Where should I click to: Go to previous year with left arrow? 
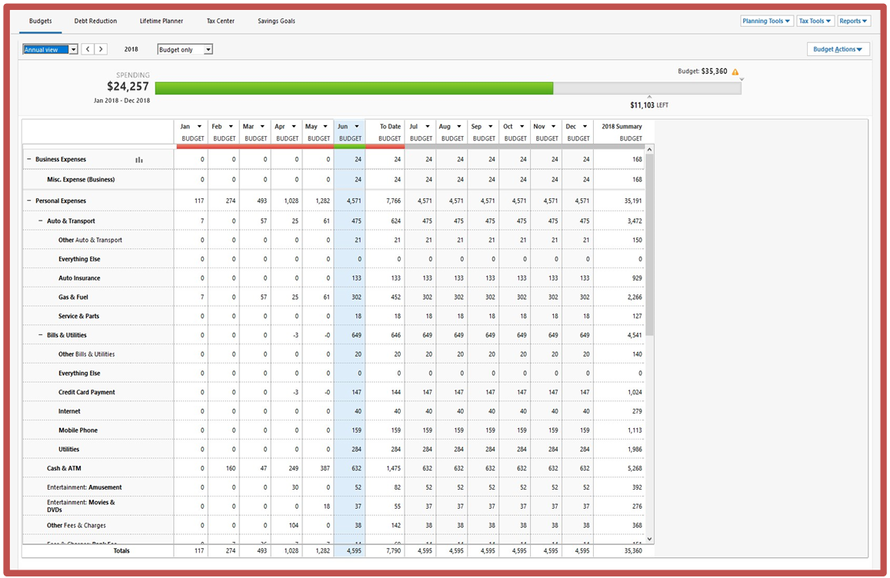(88, 49)
